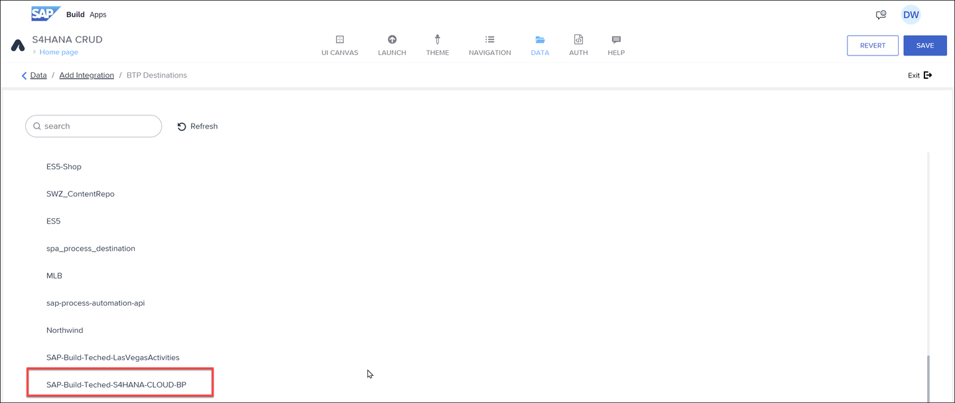This screenshot has width=955, height=403.
Task: Select the Northwind destination
Action: pos(65,330)
